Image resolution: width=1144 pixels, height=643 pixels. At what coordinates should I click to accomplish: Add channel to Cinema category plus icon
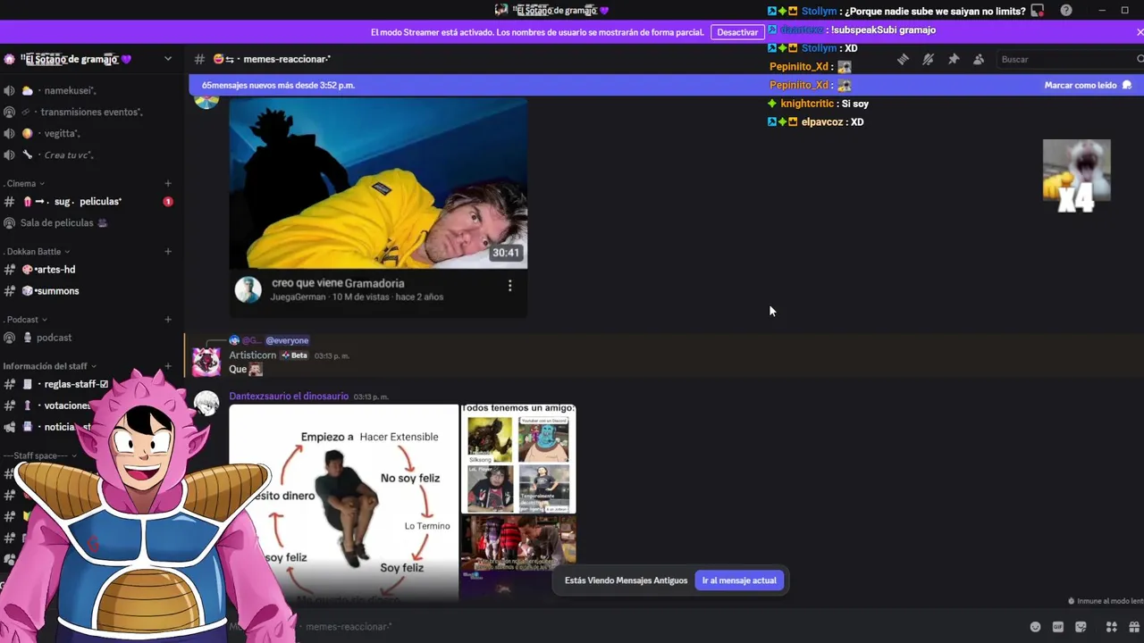[x=168, y=183]
